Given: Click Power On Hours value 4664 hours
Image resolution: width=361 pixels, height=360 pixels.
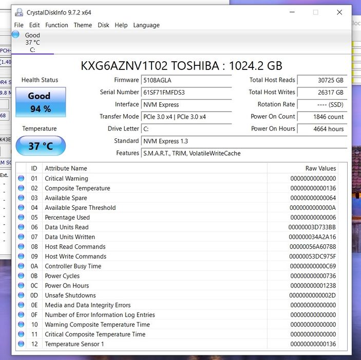Looking at the screenshot, I should pyautogui.click(x=322, y=129).
